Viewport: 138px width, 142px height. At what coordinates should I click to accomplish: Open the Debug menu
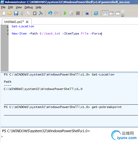point(29,7)
